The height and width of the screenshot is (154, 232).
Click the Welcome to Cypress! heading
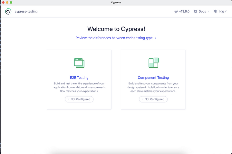116,29
